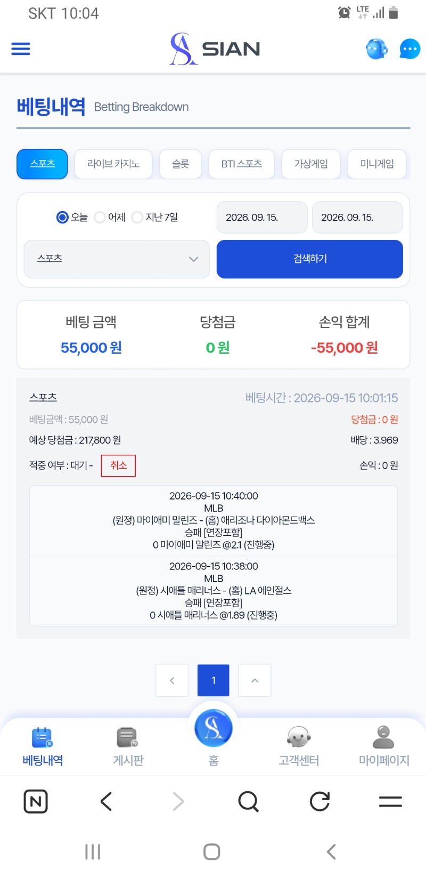Open the hamburger menu icon
Viewport: 426px width, 877px height.
point(21,49)
